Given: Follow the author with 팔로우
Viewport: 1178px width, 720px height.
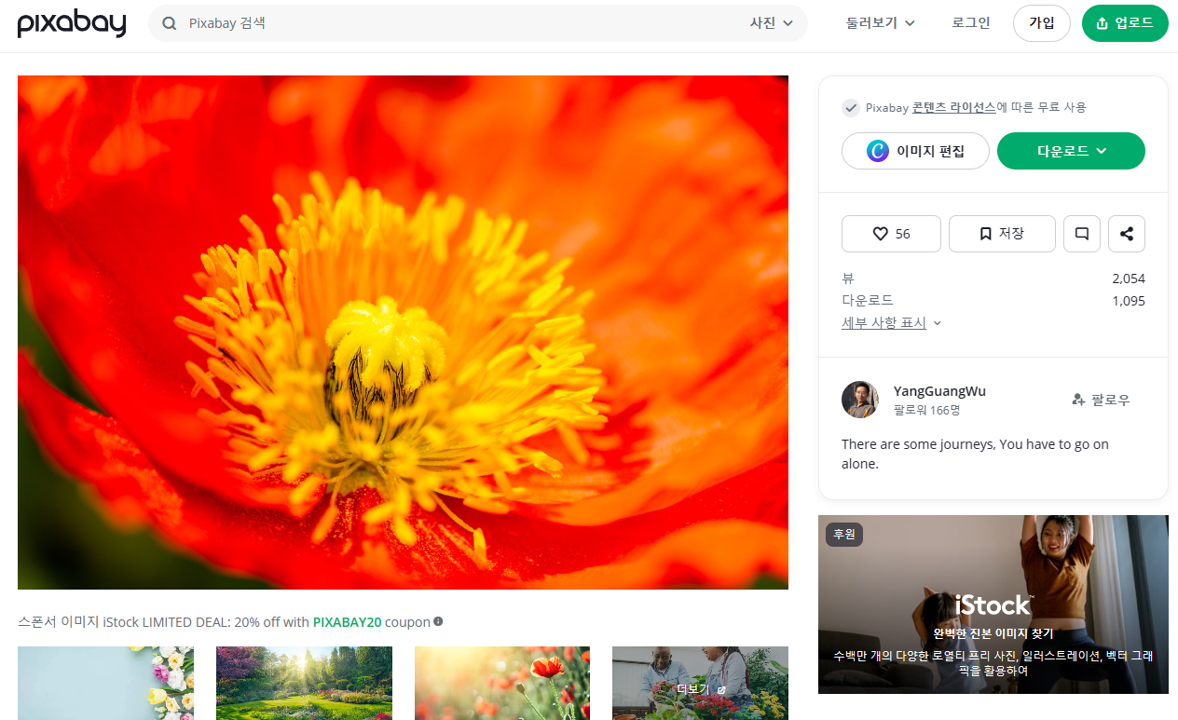Looking at the screenshot, I should click(x=1101, y=400).
